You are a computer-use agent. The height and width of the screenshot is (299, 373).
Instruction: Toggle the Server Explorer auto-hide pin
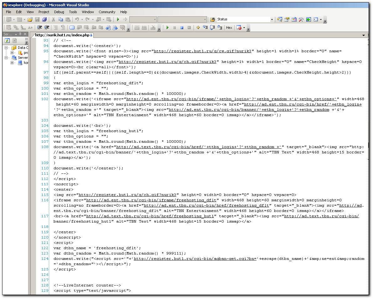point(20,34)
